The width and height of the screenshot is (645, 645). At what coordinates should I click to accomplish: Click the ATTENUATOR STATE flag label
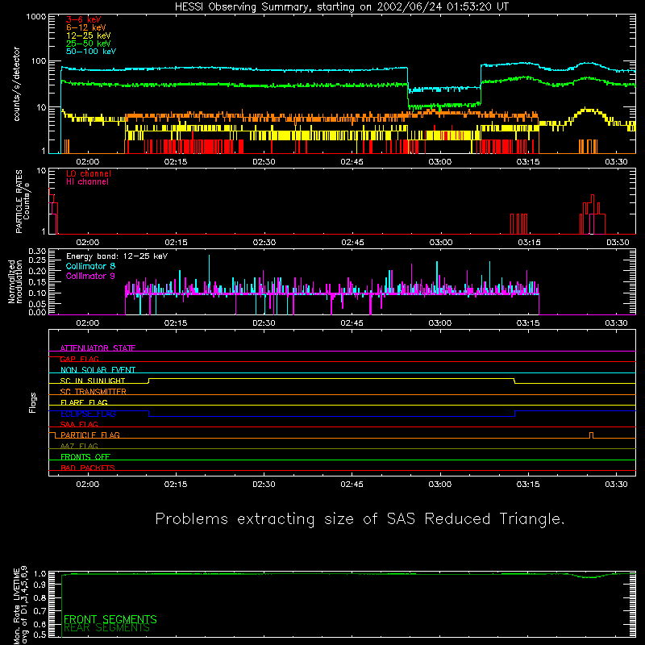pos(98,348)
